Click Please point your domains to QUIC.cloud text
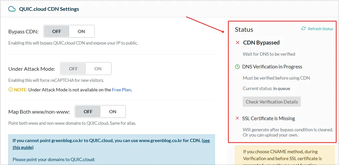Viewport: 339px width, 165px height. (54, 160)
